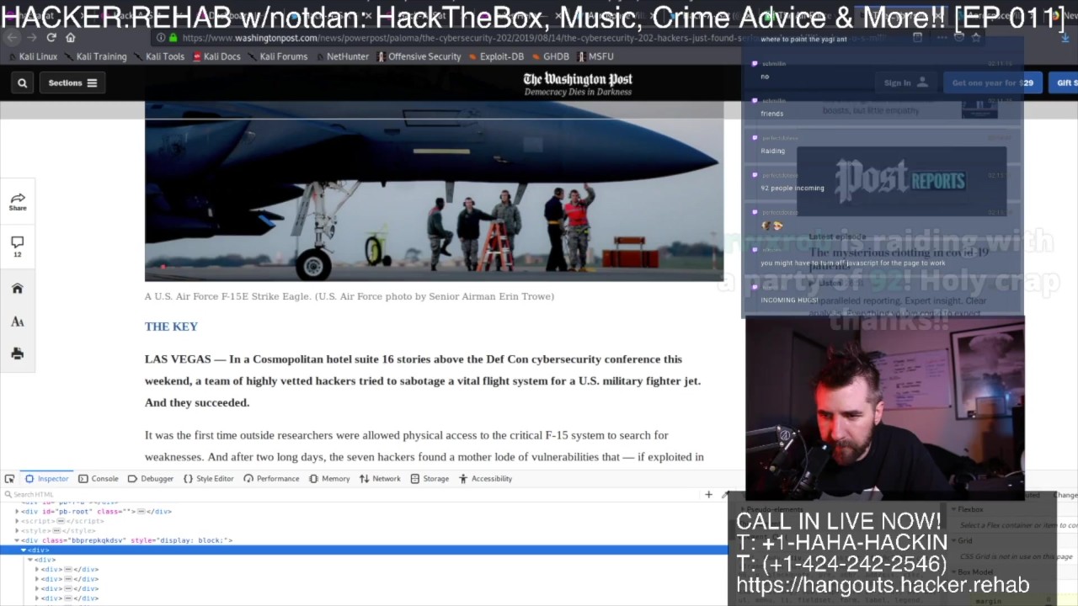Click the Post Reports podcast thumbnail

(x=901, y=182)
